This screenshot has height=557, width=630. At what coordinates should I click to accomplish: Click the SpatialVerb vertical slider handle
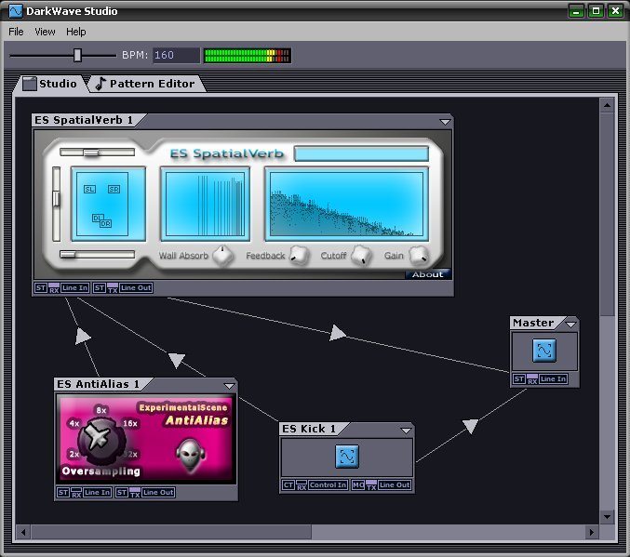56,198
